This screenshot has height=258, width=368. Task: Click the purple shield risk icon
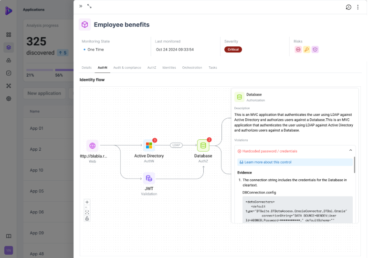tap(315, 50)
